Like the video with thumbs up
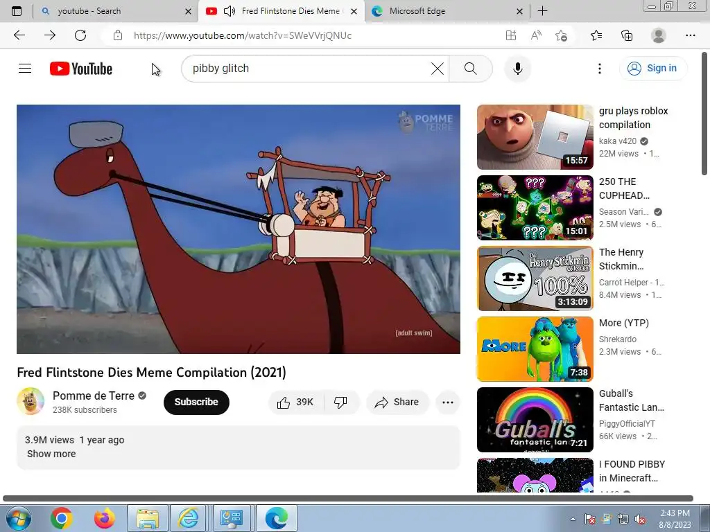Image resolution: width=710 pixels, height=532 pixels. click(x=295, y=402)
